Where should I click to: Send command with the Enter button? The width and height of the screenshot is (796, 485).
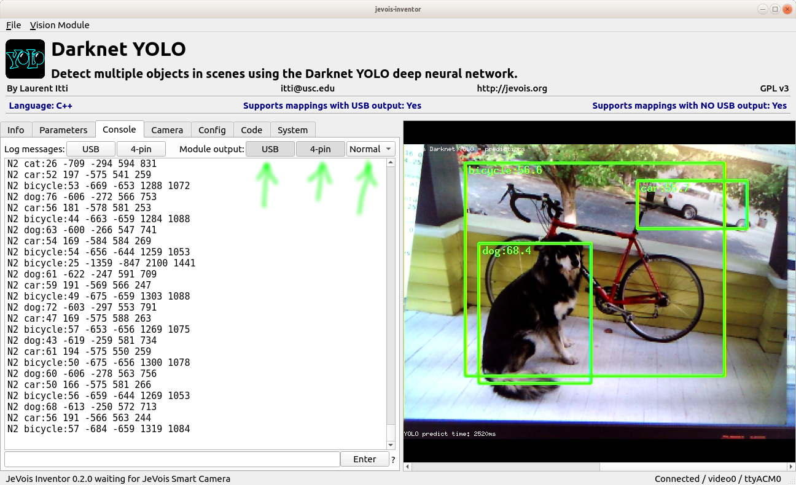(x=365, y=459)
